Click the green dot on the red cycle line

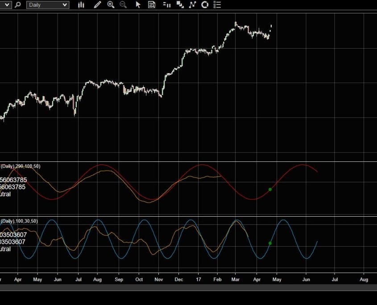270,190
